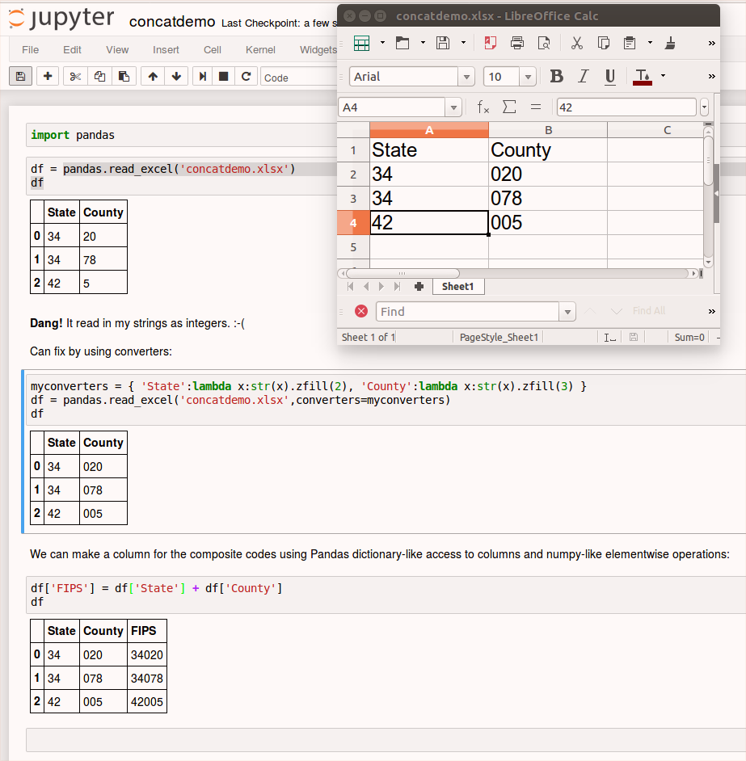Viewport: 746px width, 761px height.
Task: Print the spreadsheet using the printer icon
Action: (517, 43)
